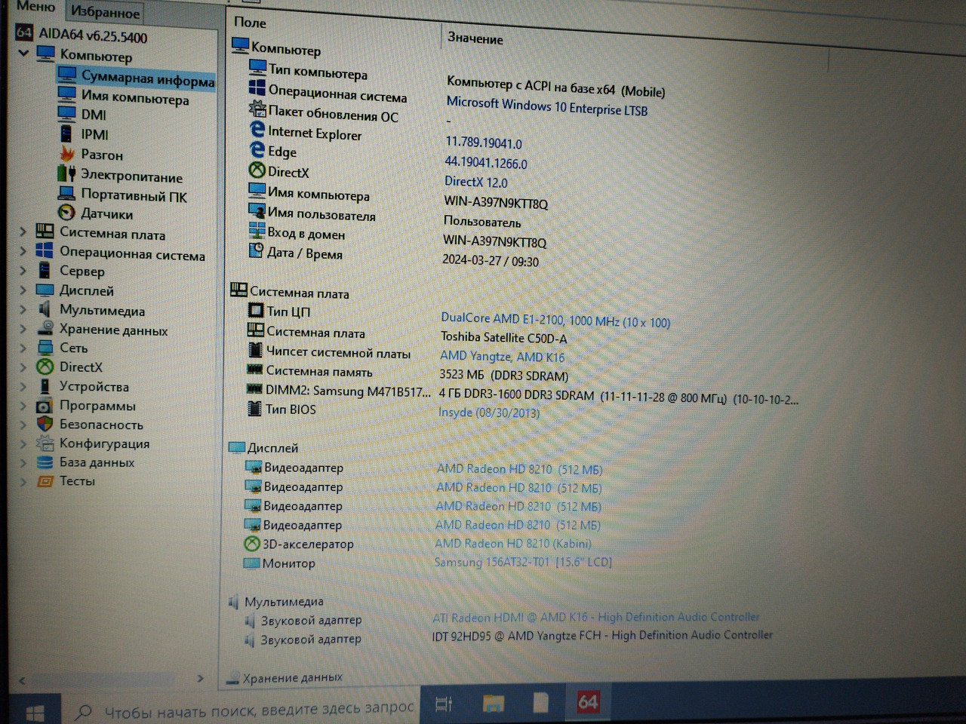
Task: Click the Security (Безопасность) shield icon
Action: (x=45, y=425)
